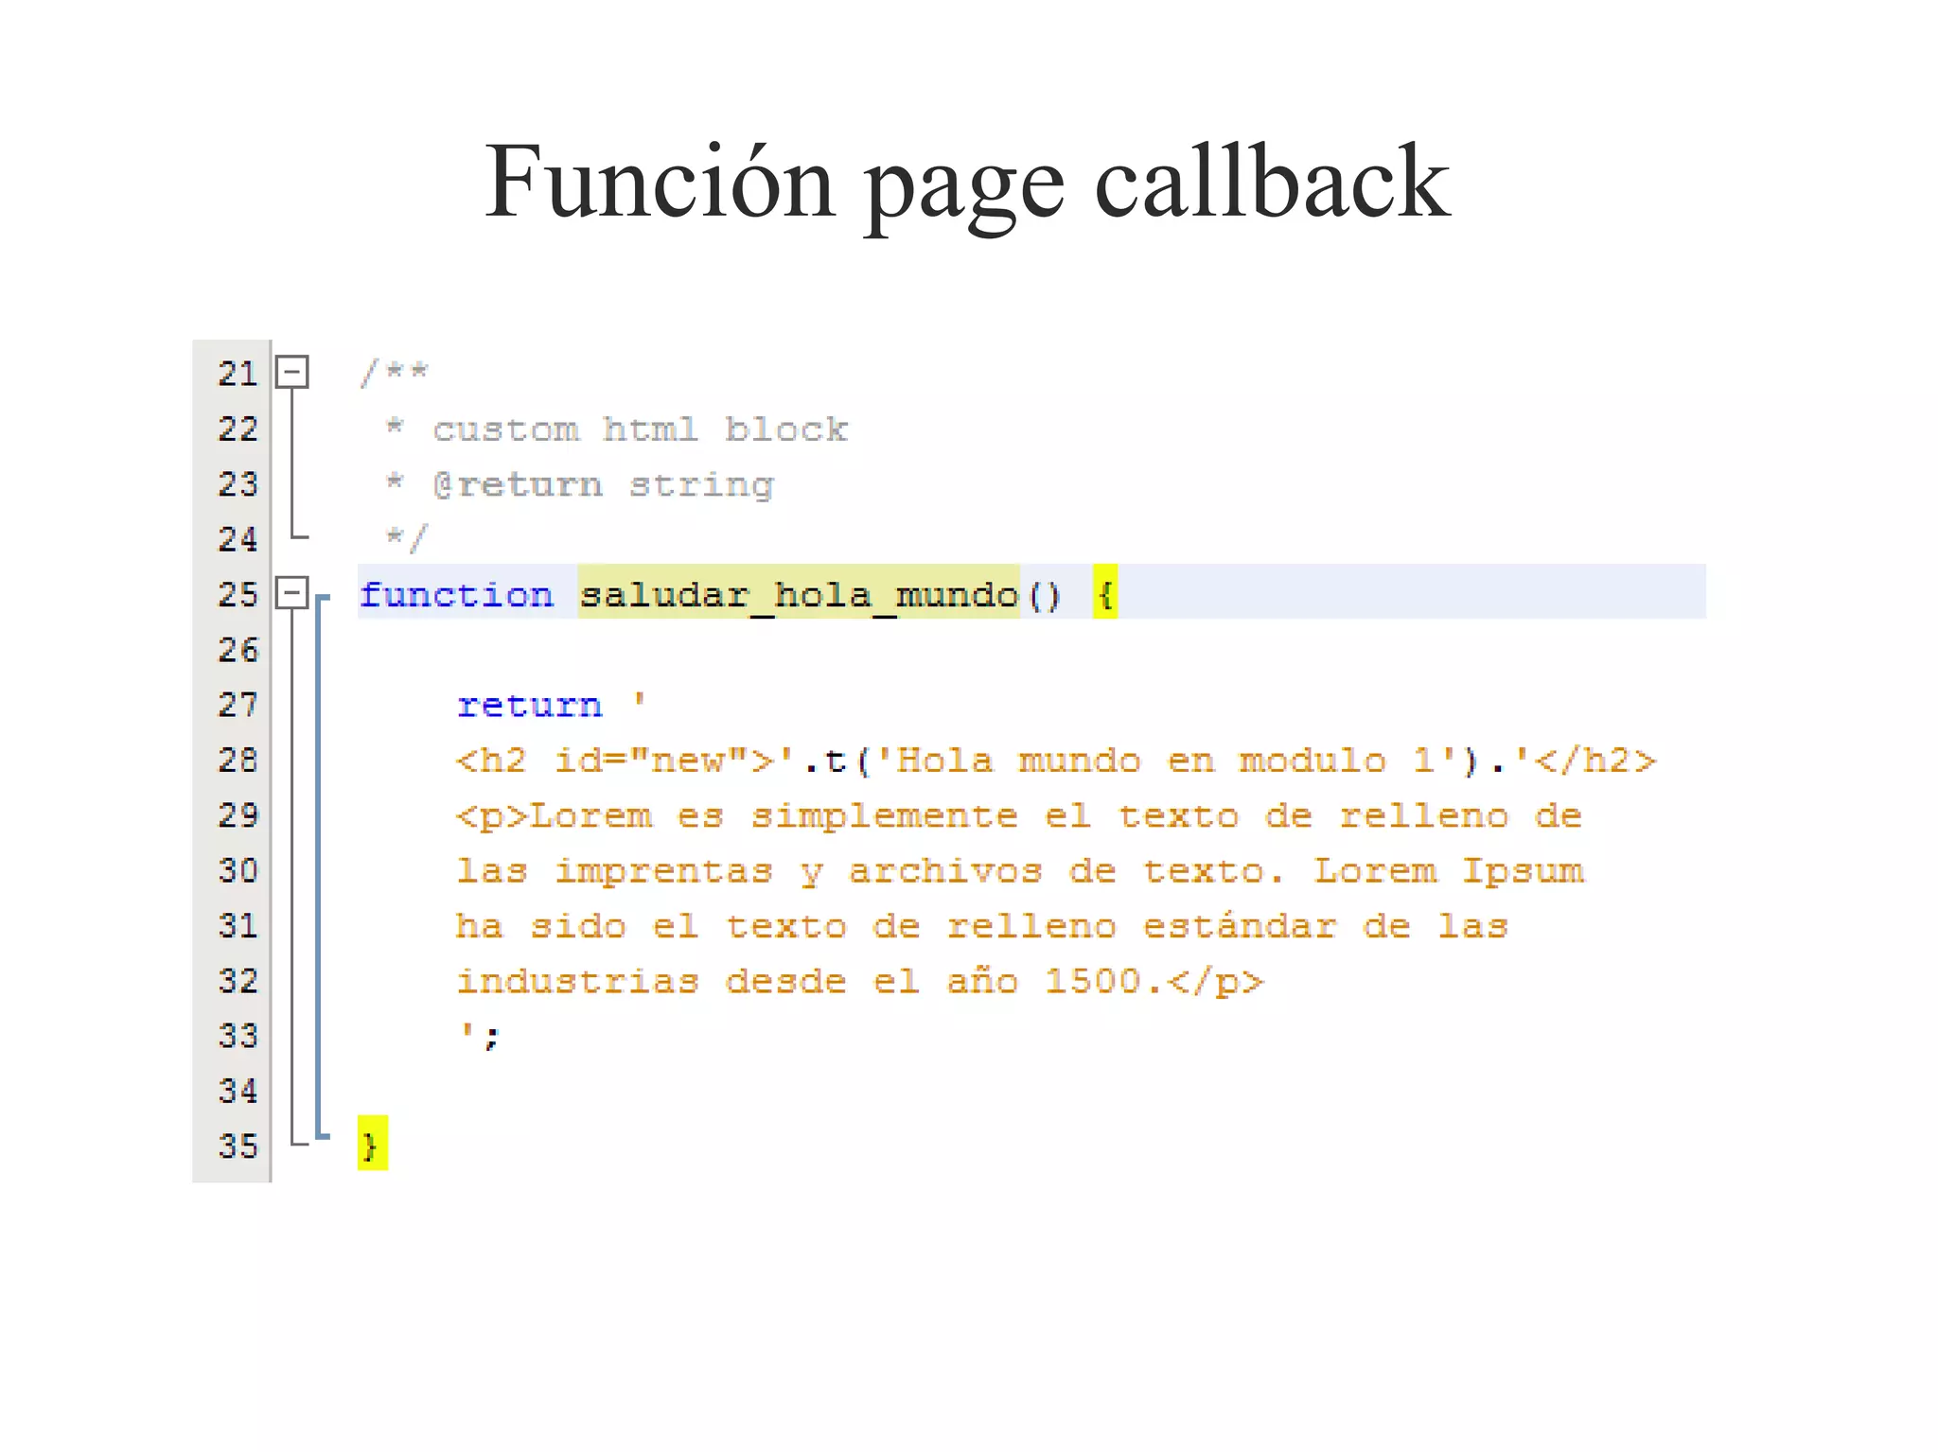Click line number 35 in the gutter

pyautogui.click(x=238, y=1146)
